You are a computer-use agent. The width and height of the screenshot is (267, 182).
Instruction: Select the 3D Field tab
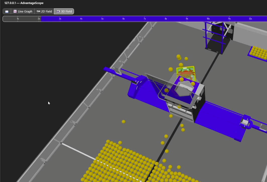64,11
